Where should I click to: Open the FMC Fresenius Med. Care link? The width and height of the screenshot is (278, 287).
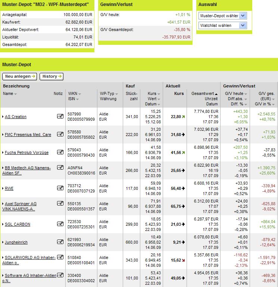[x=28, y=135]
